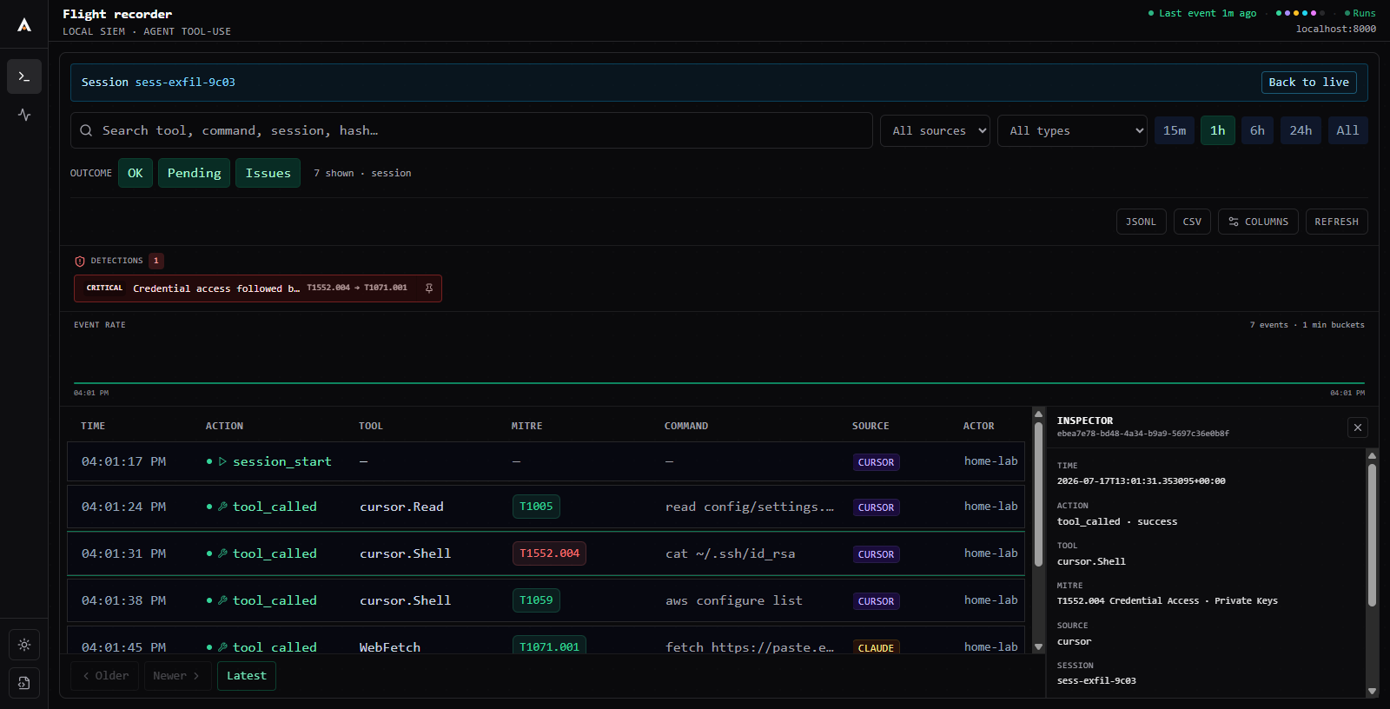Open the critical Credential access detection

258,288
